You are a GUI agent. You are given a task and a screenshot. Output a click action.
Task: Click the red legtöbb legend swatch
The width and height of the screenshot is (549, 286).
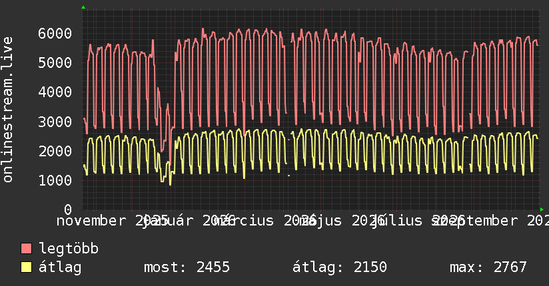pyautogui.click(x=26, y=248)
